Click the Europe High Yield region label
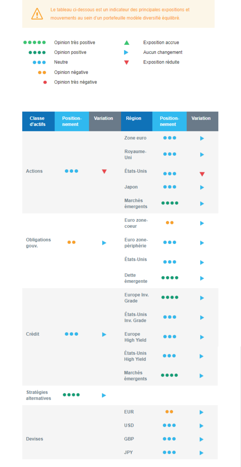 [135, 337]
